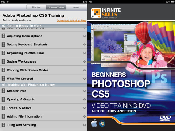Tap film icon next to Saving Workspaces
This screenshot has height=131, width=175.
(x=4, y=61)
